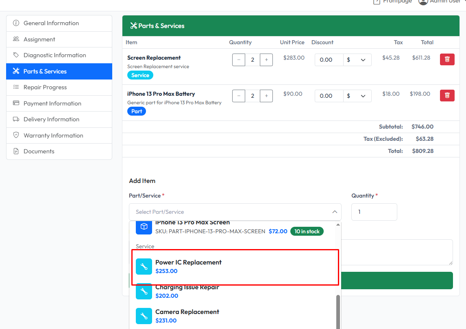Image resolution: width=466 pixels, height=329 pixels.
Task: Go to Payment Information in the sidebar
Action: coord(52,103)
